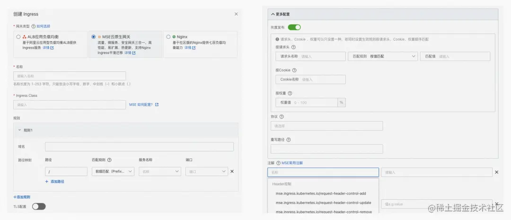Open help icon beside 按Cookie
The image size is (511, 220).
(x=294, y=70)
